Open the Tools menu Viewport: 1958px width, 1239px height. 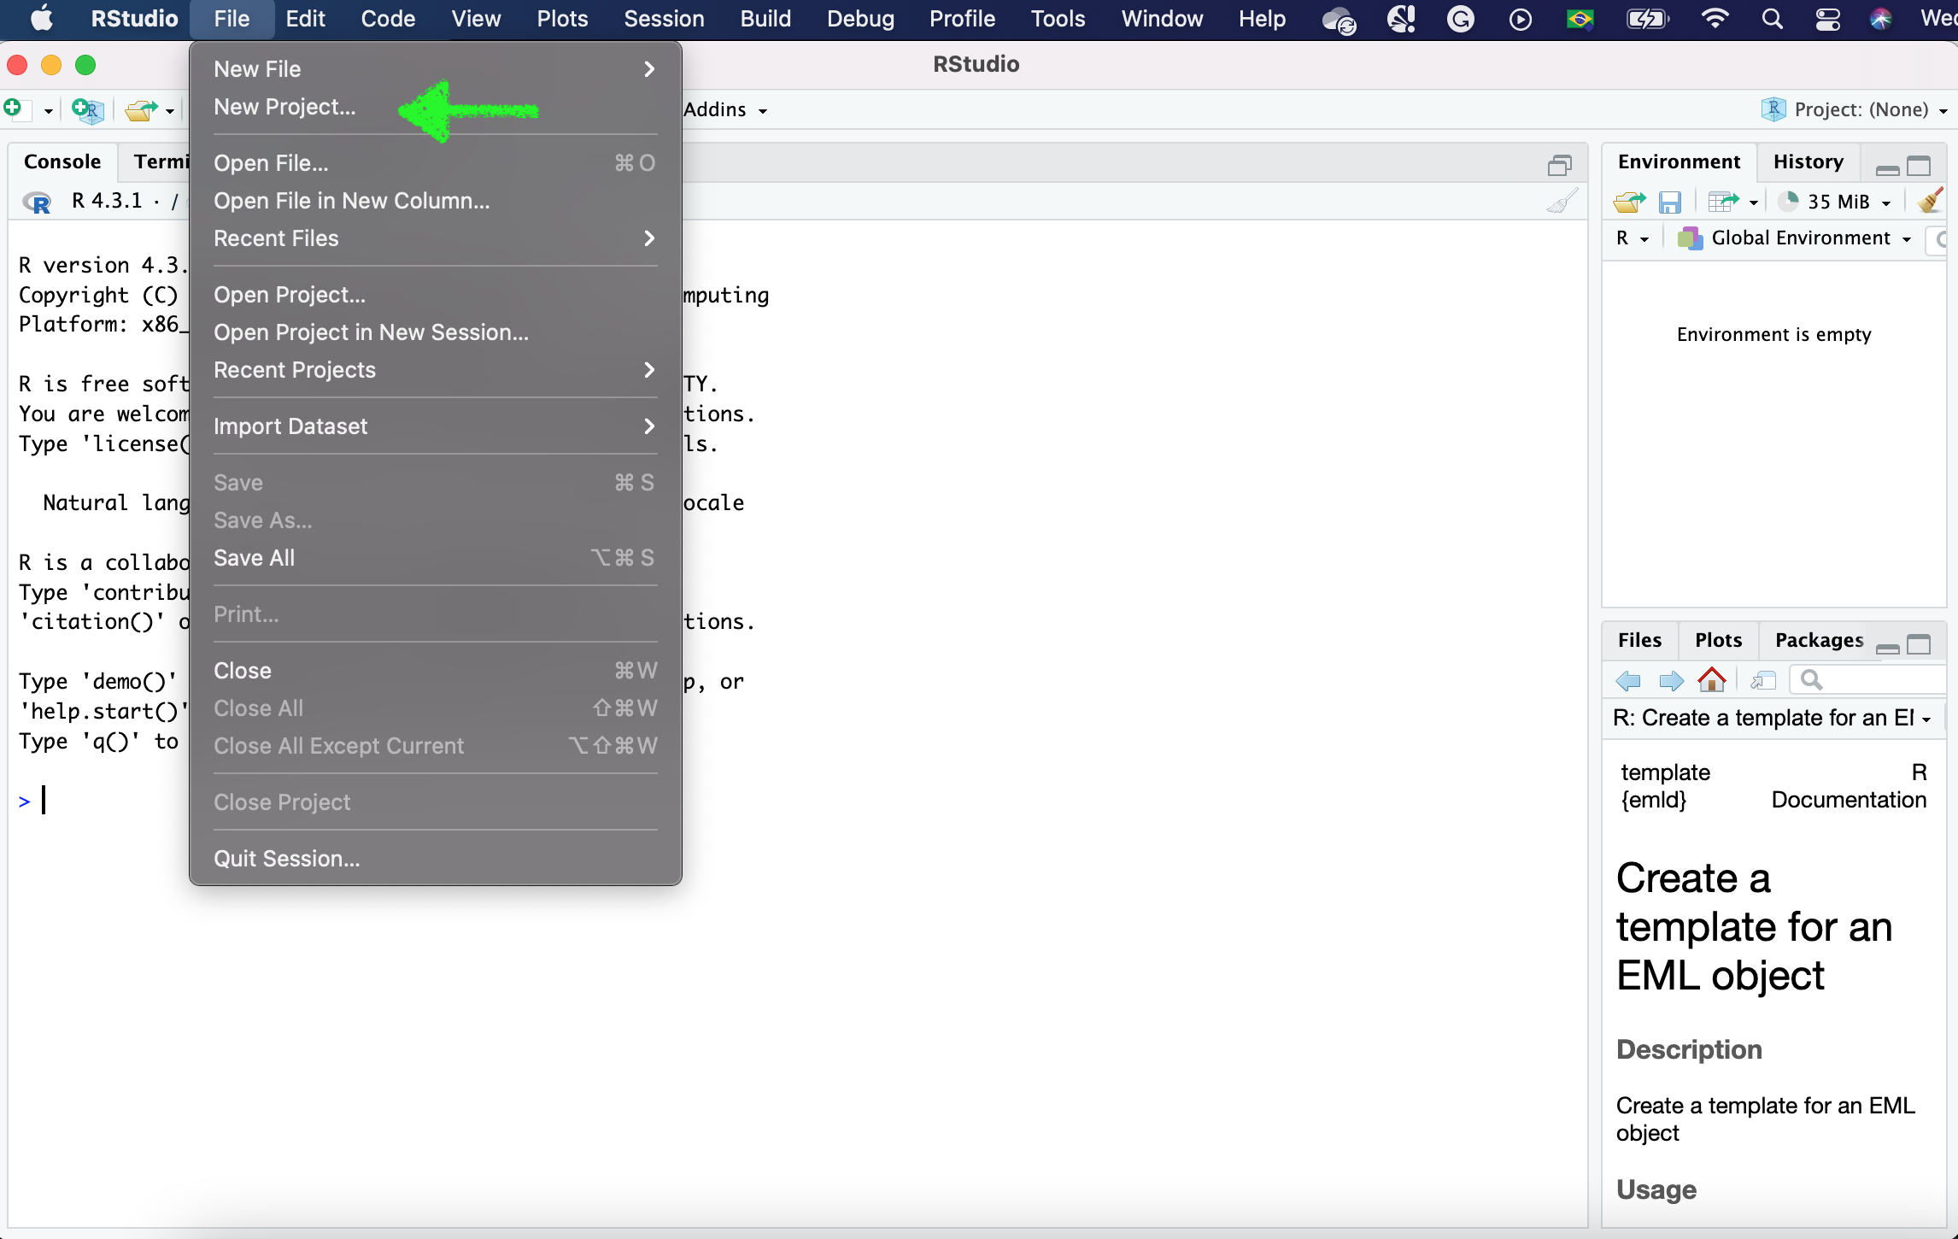click(1058, 19)
